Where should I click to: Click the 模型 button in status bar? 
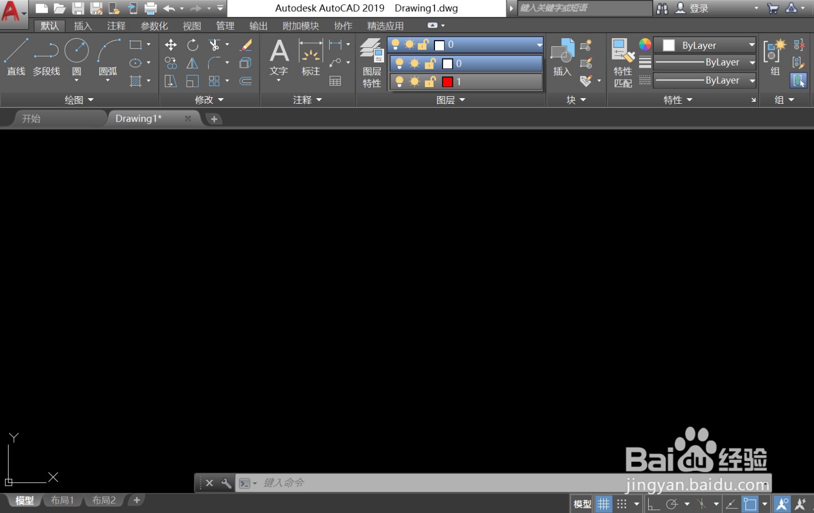point(583,504)
